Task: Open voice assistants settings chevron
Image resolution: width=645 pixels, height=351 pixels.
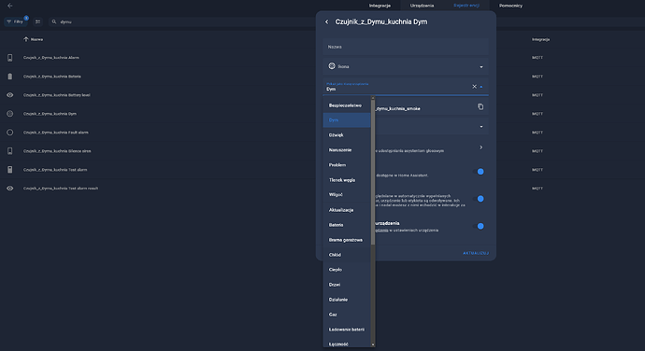Action: (x=480, y=147)
